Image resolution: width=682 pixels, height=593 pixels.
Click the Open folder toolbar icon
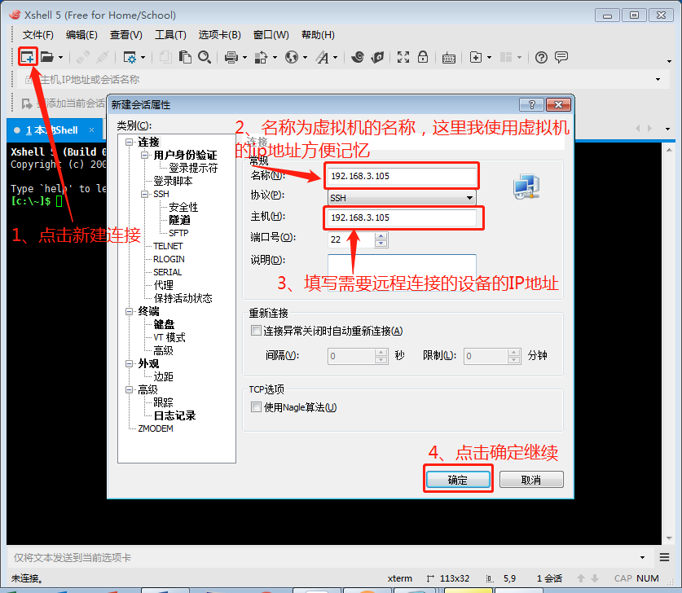click(x=47, y=57)
